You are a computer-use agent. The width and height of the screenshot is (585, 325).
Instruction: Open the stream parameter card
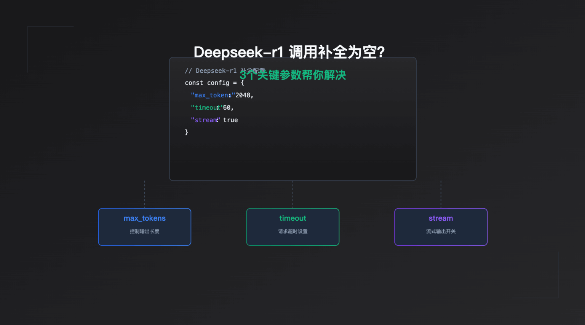[x=441, y=227]
